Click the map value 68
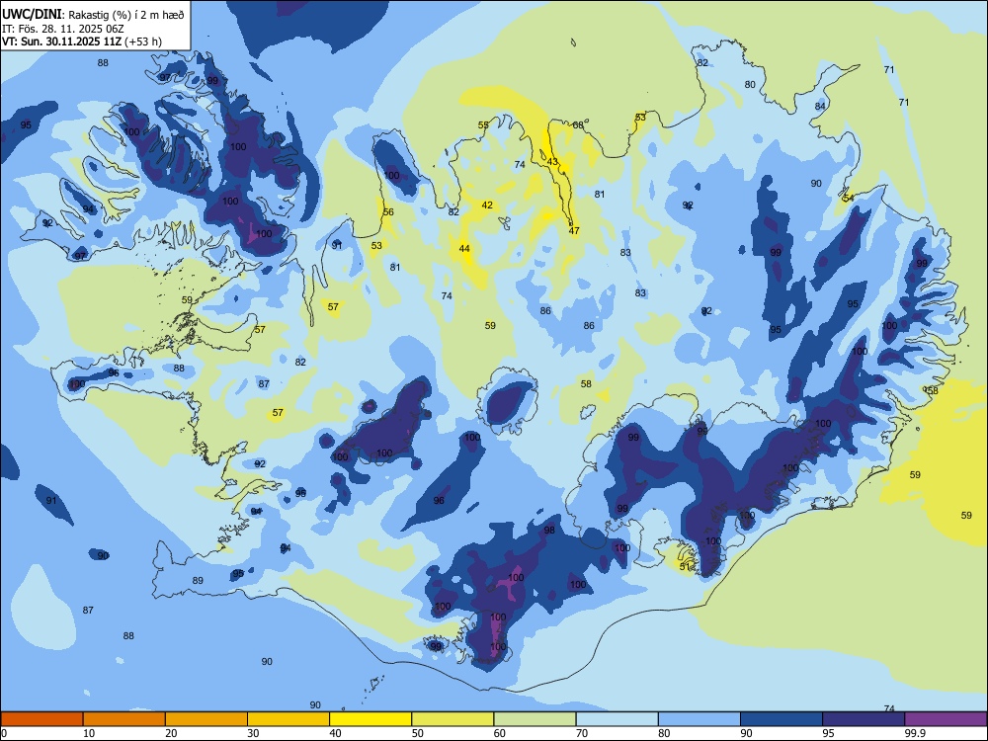 tap(578, 124)
